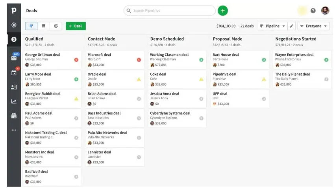The width and height of the screenshot is (335, 188).
Task: Click warning icon on Oracle deal
Action: pos(139,79)
